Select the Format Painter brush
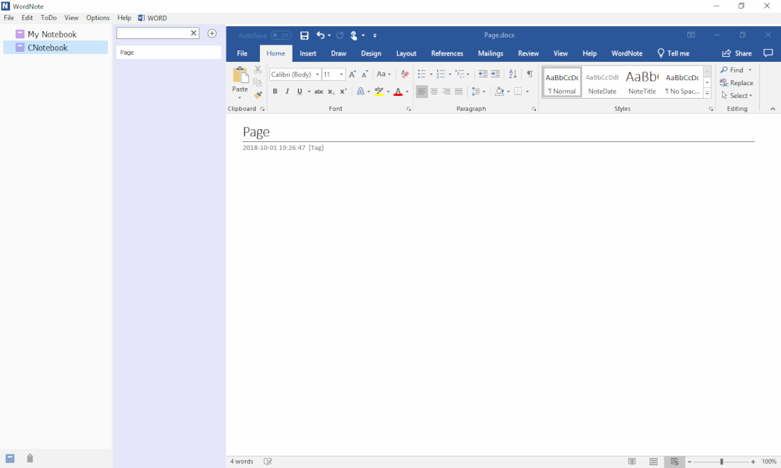Image resolution: width=781 pixels, height=468 pixels. 258,94
